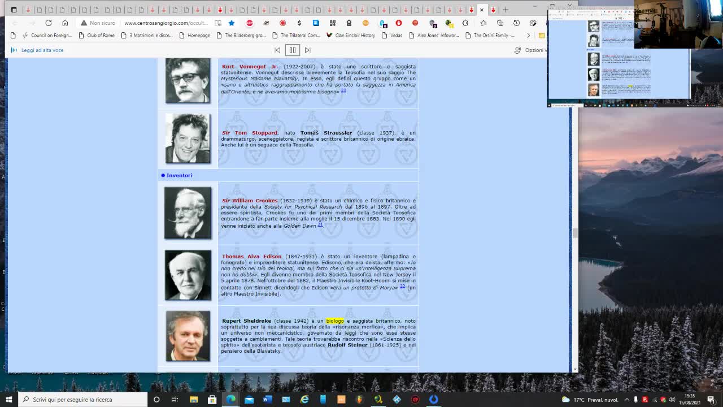Open 3 Matrimoni e disce bookmark

(147, 35)
